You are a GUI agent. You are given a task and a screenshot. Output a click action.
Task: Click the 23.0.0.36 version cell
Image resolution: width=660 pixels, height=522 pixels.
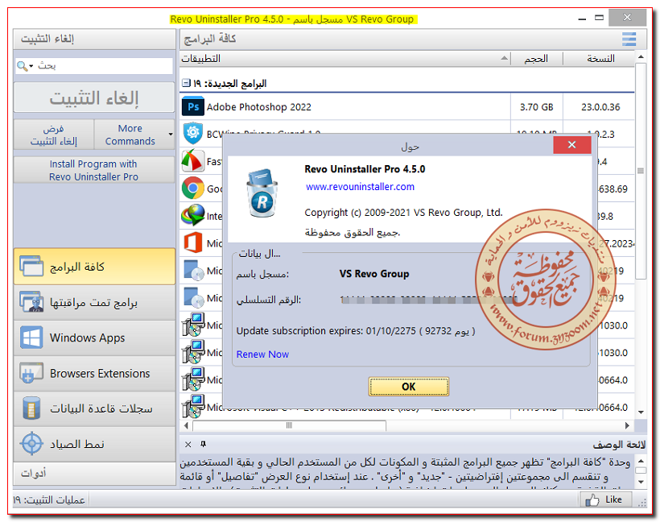point(600,107)
